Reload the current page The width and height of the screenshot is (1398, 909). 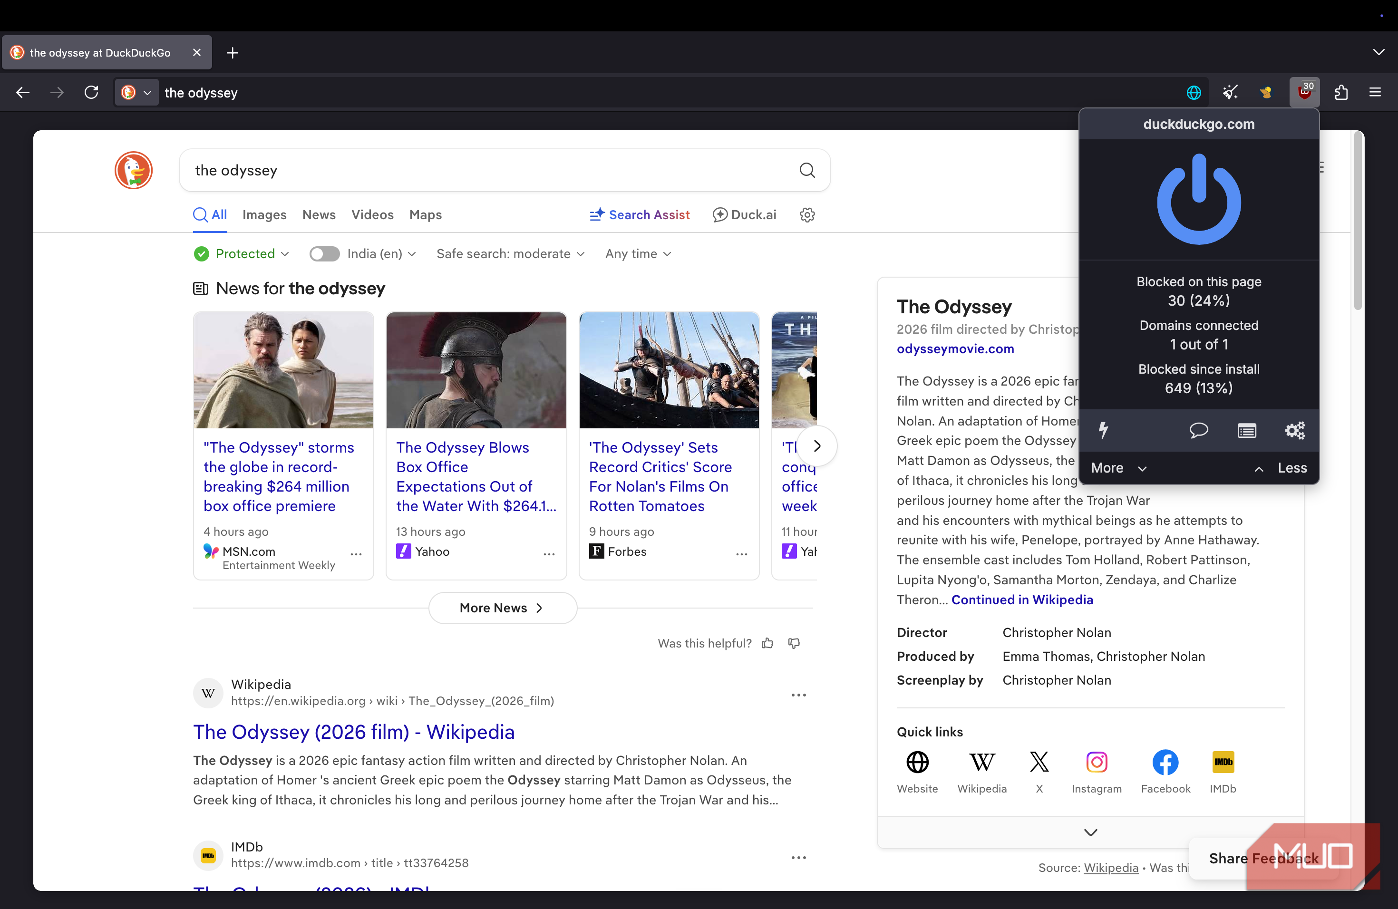pyautogui.click(x=91, y=92)
